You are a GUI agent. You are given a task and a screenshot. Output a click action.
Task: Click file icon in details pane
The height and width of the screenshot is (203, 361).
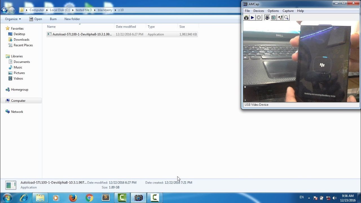point(11,185)
